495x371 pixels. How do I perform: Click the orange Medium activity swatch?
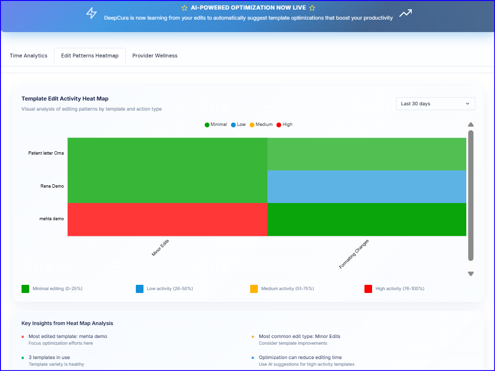(254, 289)
